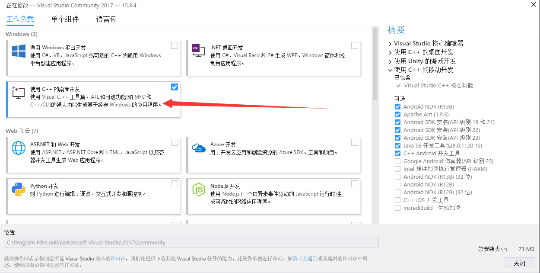Click the 关闭 button
This screenshot has width=540, height=273.
coord(519,263)
